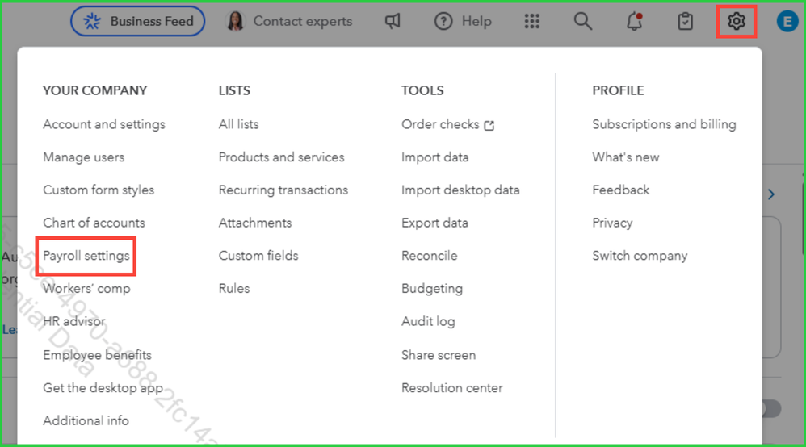The width and height of the screenshot is (806, 447).
Task: Click the search magnifier icon
Action: coord(582,22)
